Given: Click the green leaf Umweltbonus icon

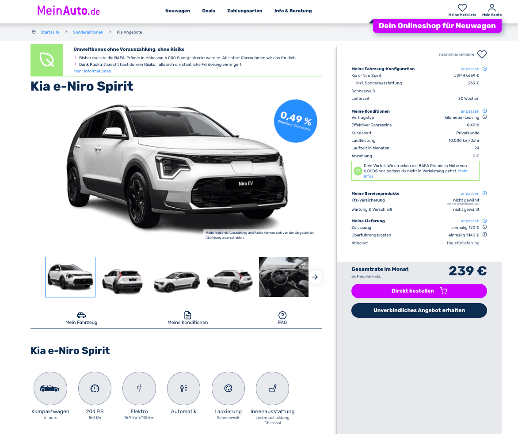Looking at the screenshot, I should click(x=47, y=60).
